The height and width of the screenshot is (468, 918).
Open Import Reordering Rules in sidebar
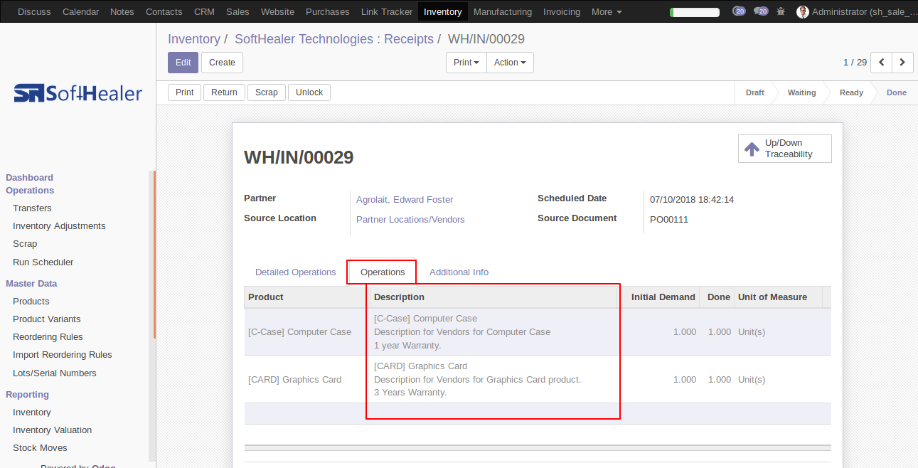[x=63, y=355]
